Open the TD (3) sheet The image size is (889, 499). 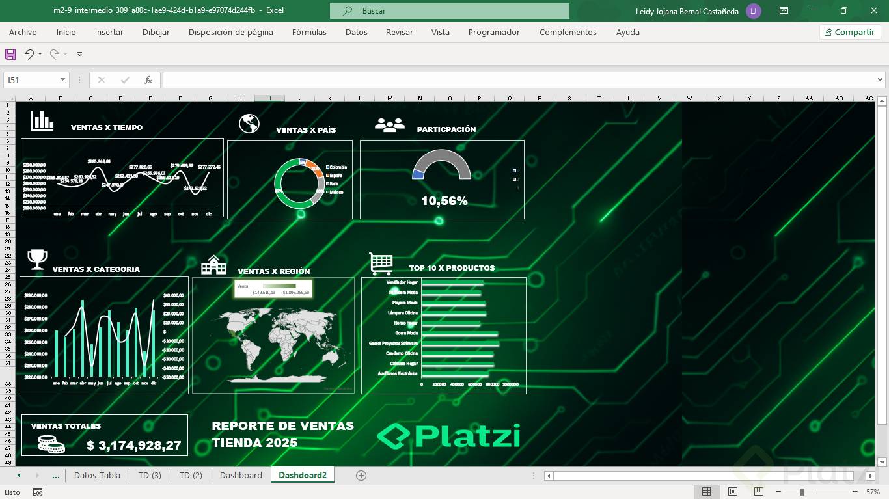click(x=150, y=476)
